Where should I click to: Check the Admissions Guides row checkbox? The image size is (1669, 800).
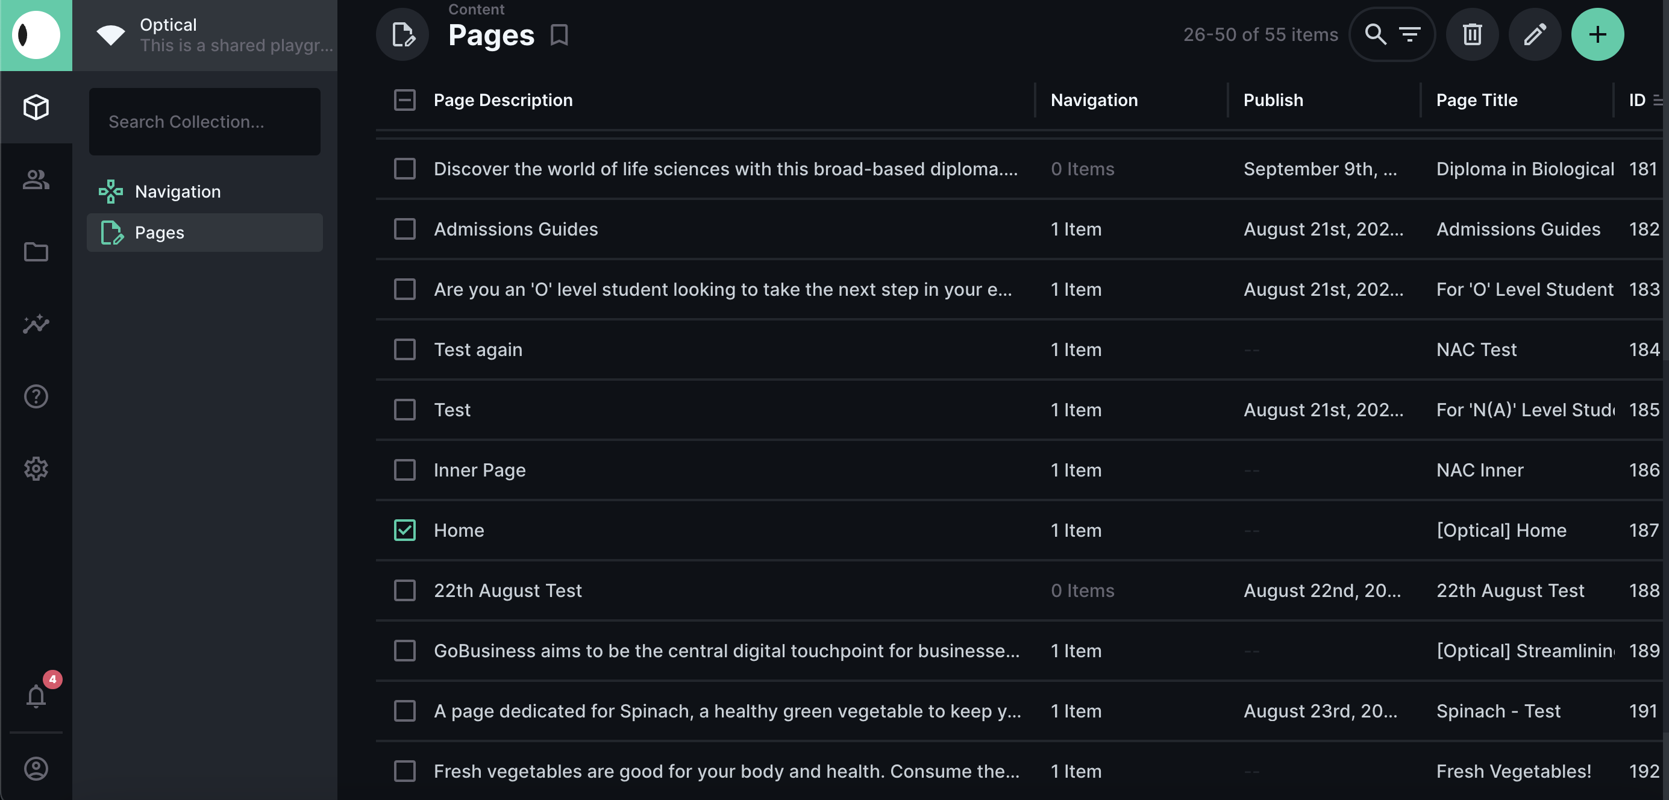coord(405,229)
